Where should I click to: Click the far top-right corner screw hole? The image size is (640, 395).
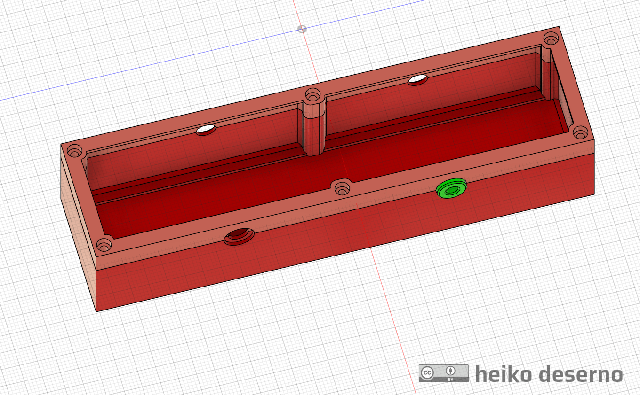pyautogui.click(x=550, y=38)
